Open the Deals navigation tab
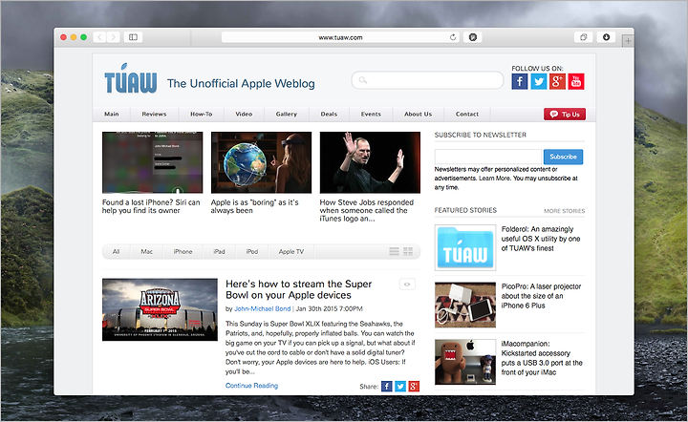688x422 pixels. tap(329, 114)
